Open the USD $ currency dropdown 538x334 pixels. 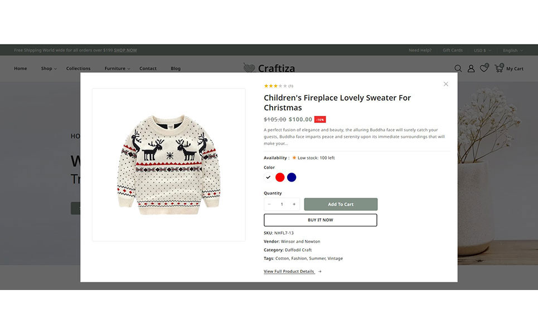pyautogui.click(x=482, y=50)
